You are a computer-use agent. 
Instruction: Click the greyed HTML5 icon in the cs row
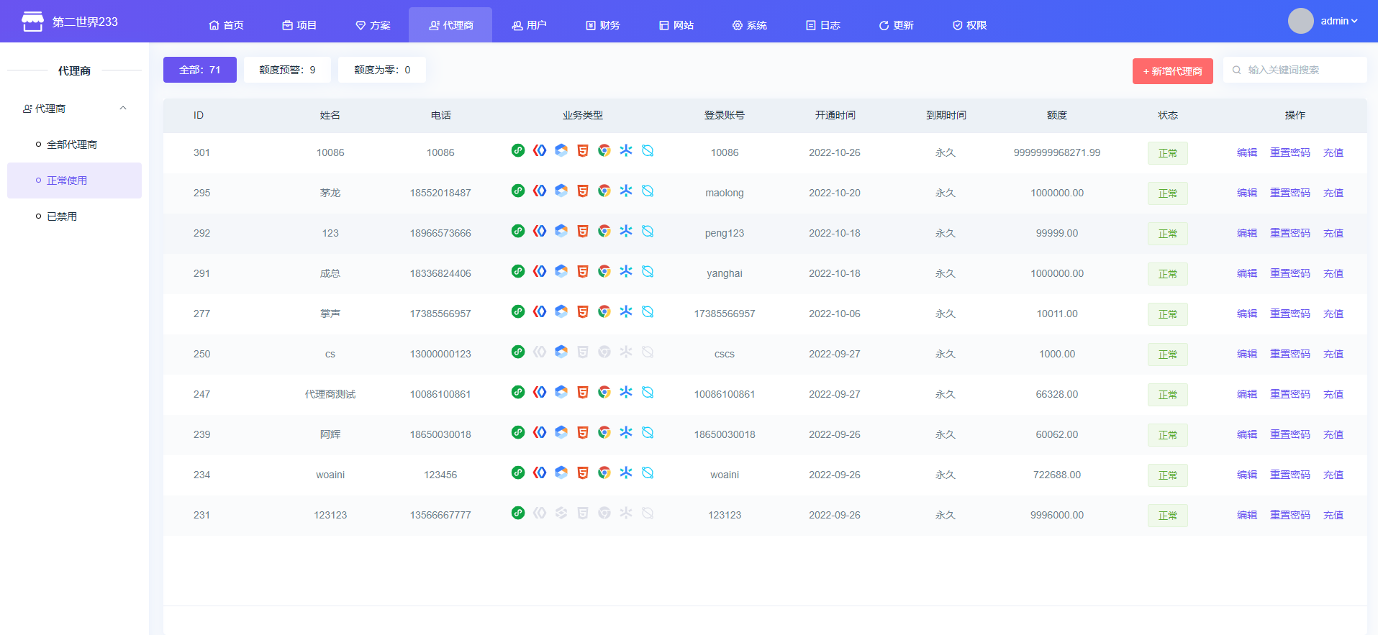click(583, 352)
